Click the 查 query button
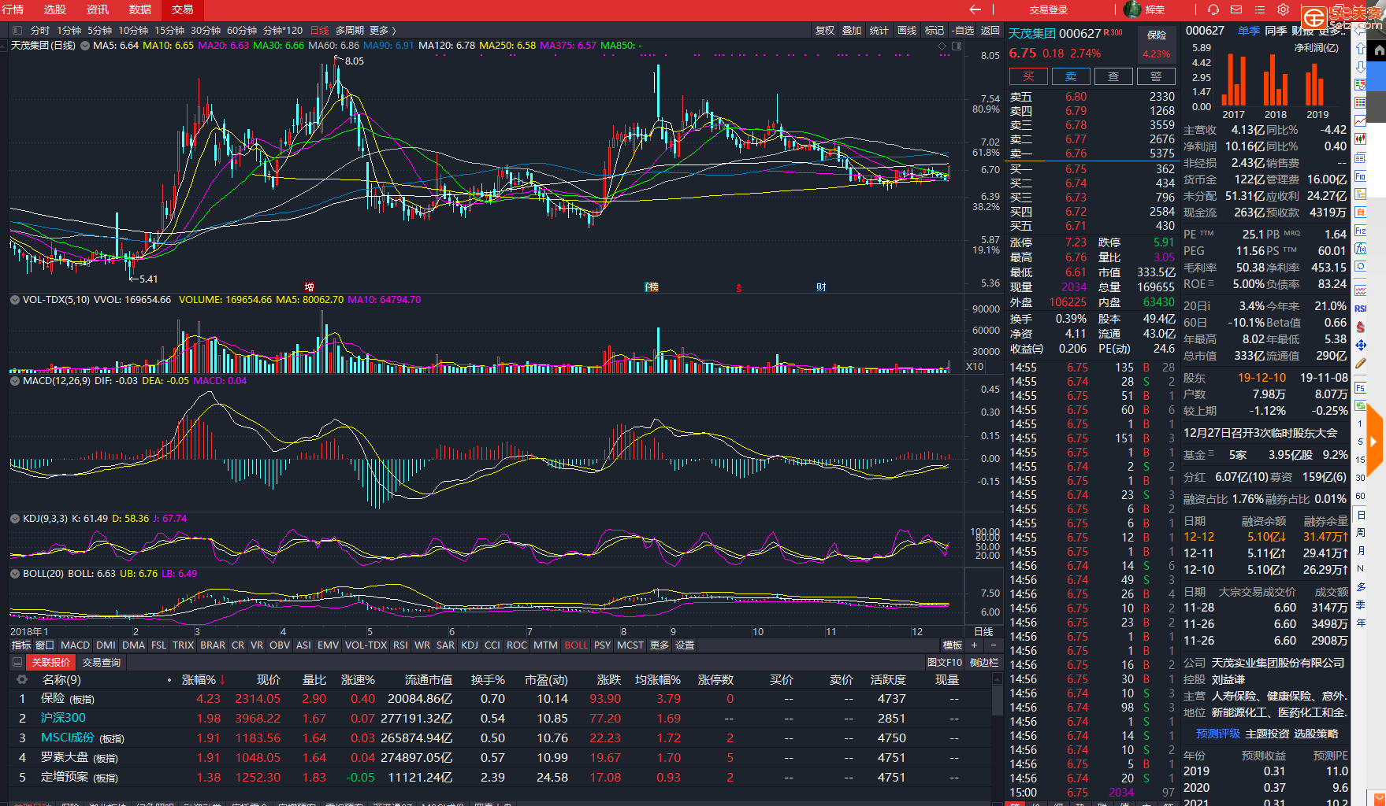The height and width of the screenshot is (806, 1386). coord(1113,76)
